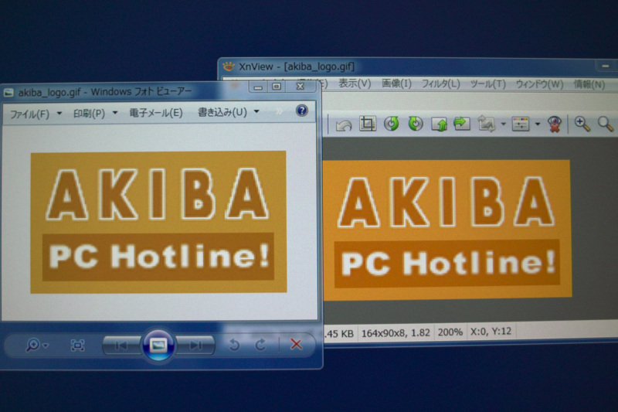Click the AKIBA logo image in XnView

[x=447, y=230]
